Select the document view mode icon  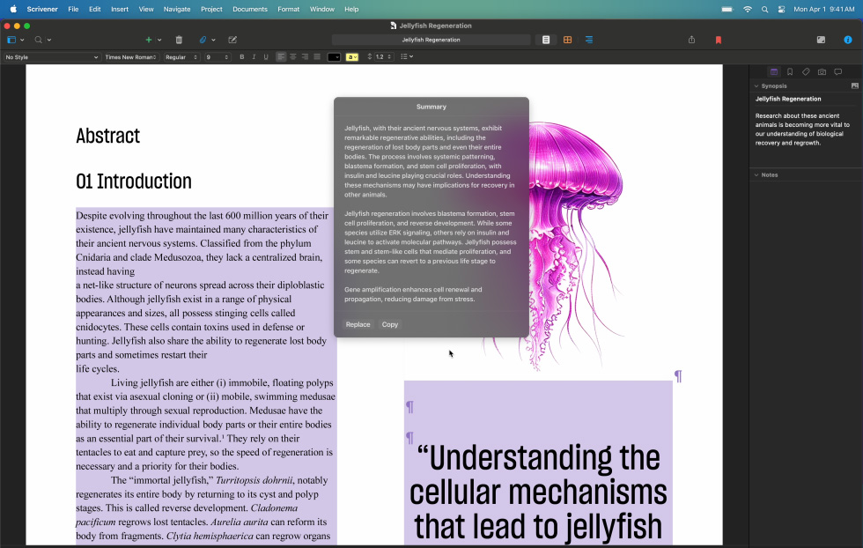click(x=545, y=40)
